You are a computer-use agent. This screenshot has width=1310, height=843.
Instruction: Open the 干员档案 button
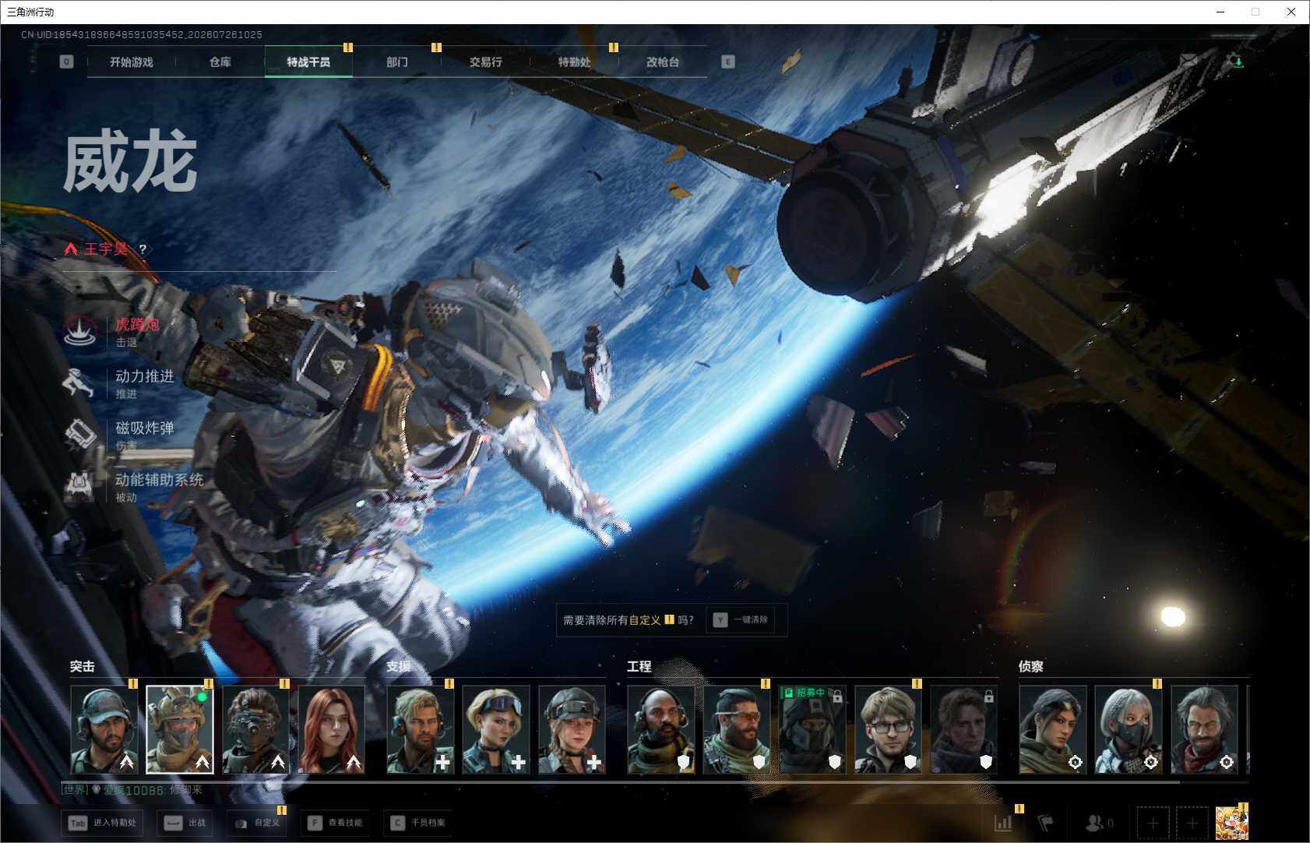point(418,823)
